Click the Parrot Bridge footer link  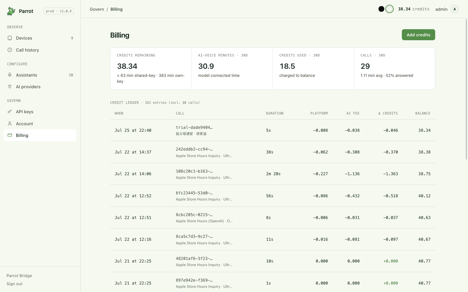tap(19, 275)
